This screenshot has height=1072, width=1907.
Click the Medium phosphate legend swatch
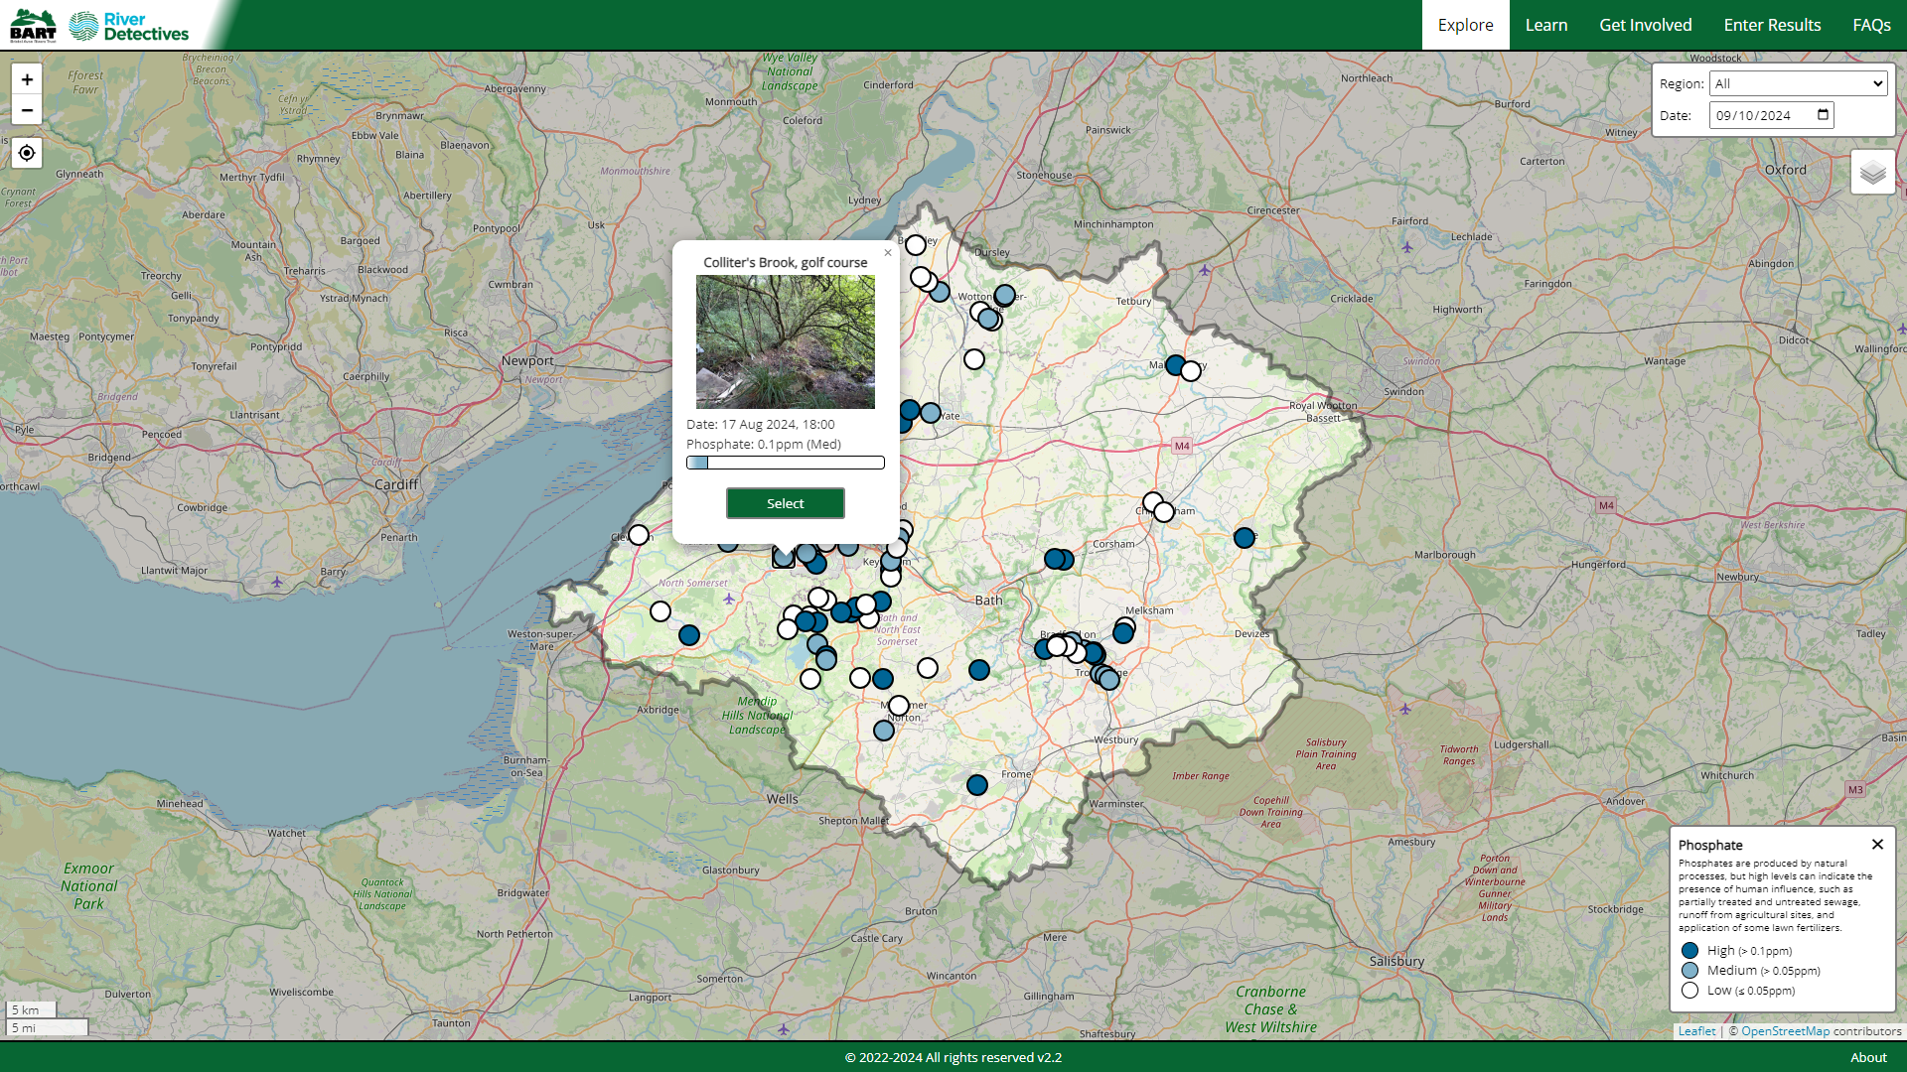tap(1689, 971)
